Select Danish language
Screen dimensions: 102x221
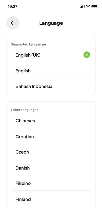(x=51, y=167)
